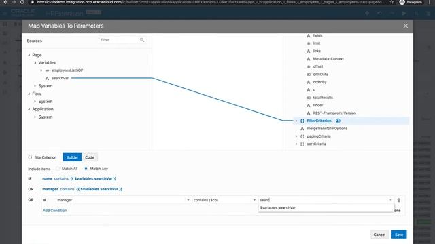Screen dimensions: 435x244
Task: Open the contains ($co) operator dropdown
Action: coord(254,200)
